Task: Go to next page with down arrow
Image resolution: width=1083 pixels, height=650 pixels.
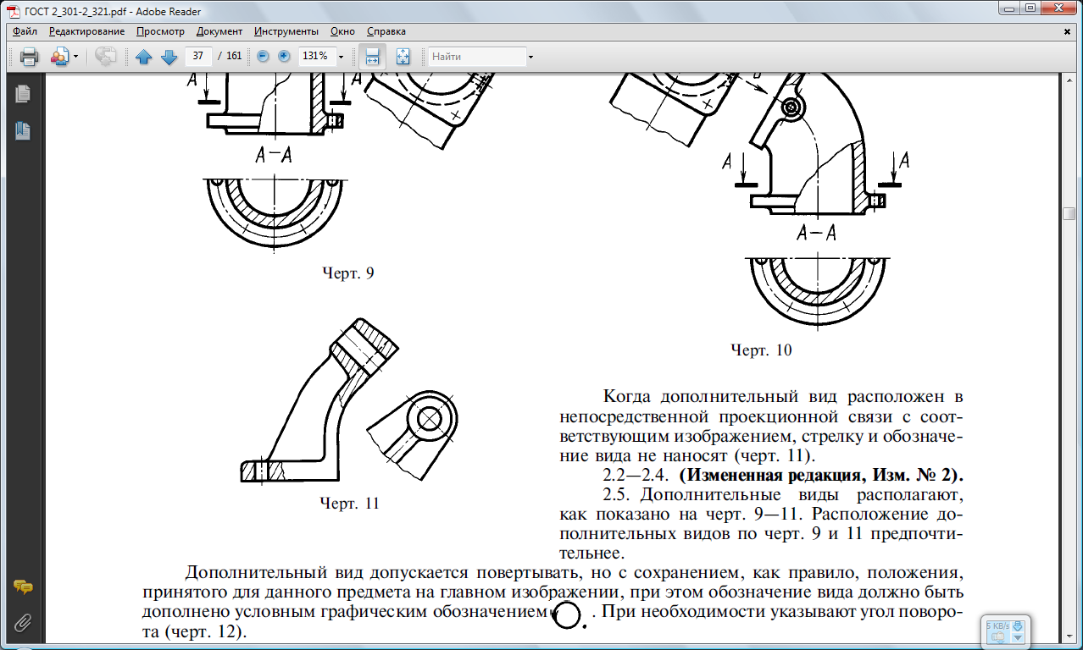Action: coord(169,57)
